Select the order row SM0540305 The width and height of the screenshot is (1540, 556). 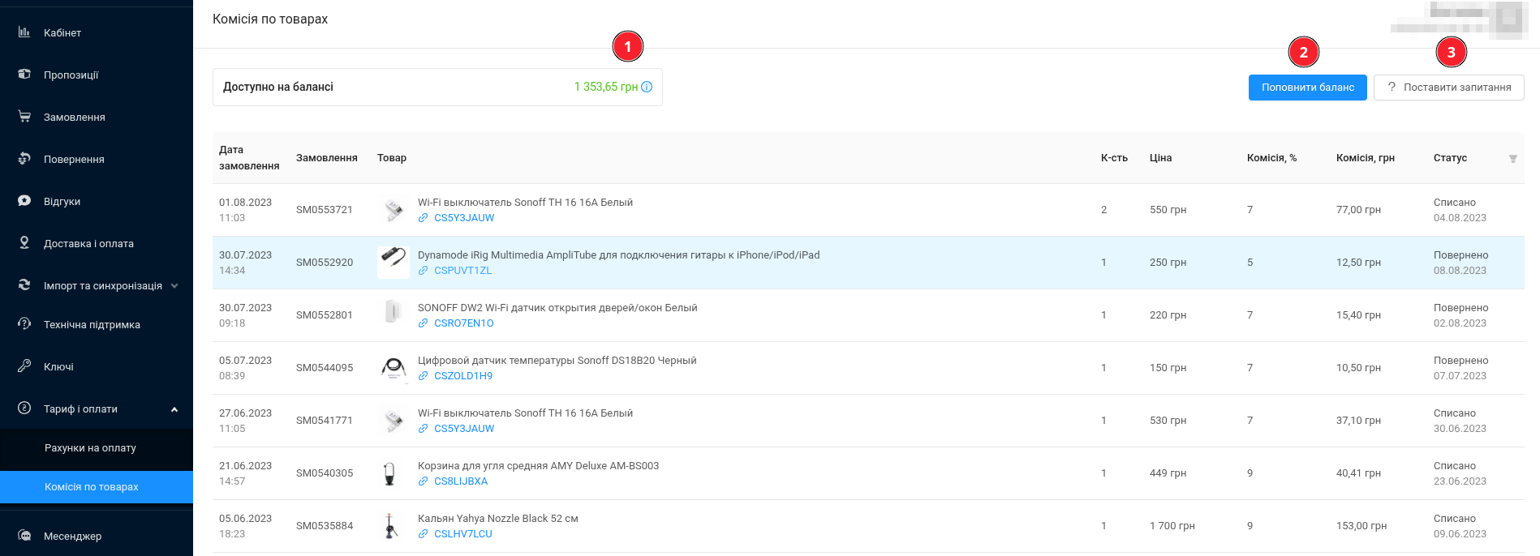(x=325, y=473)
